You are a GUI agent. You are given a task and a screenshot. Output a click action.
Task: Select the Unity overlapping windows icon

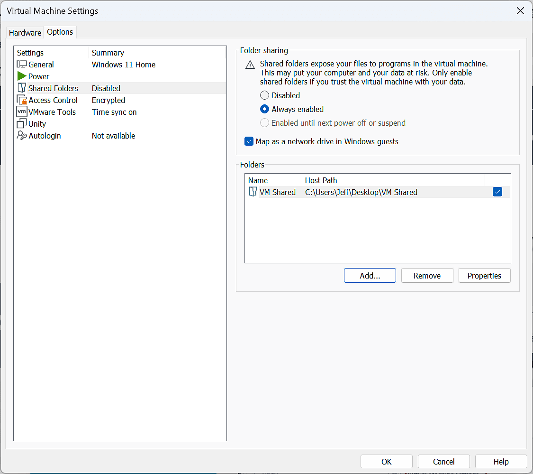22,124
